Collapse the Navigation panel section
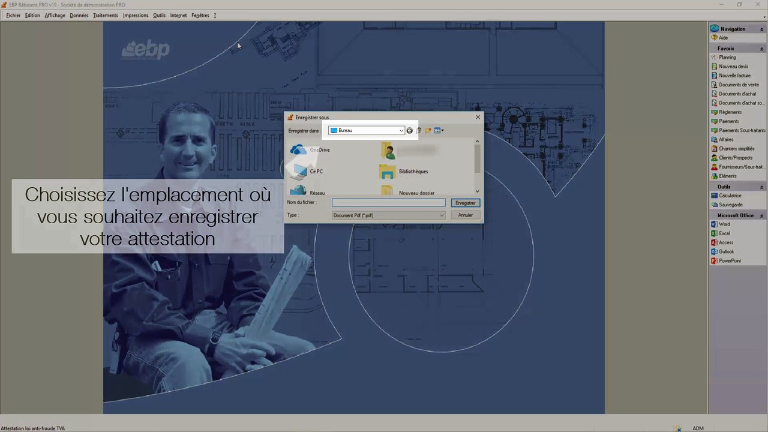Viewport: 768px width, 432px height. (762, 29)
